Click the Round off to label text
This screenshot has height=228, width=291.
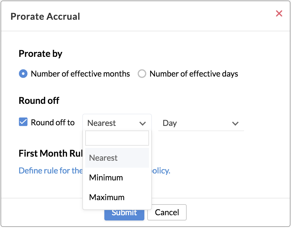point(53,122)
